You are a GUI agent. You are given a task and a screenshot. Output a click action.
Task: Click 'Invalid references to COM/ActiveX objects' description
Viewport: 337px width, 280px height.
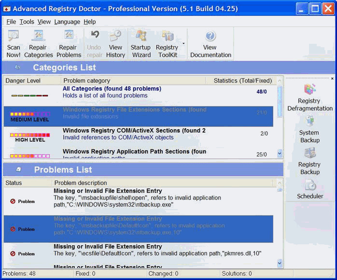point(118,137)
